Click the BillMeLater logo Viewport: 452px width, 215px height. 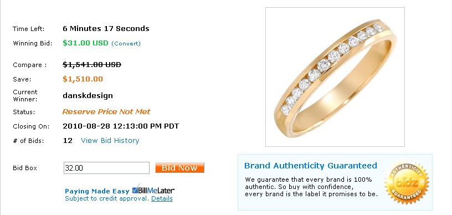coord(153,190)
